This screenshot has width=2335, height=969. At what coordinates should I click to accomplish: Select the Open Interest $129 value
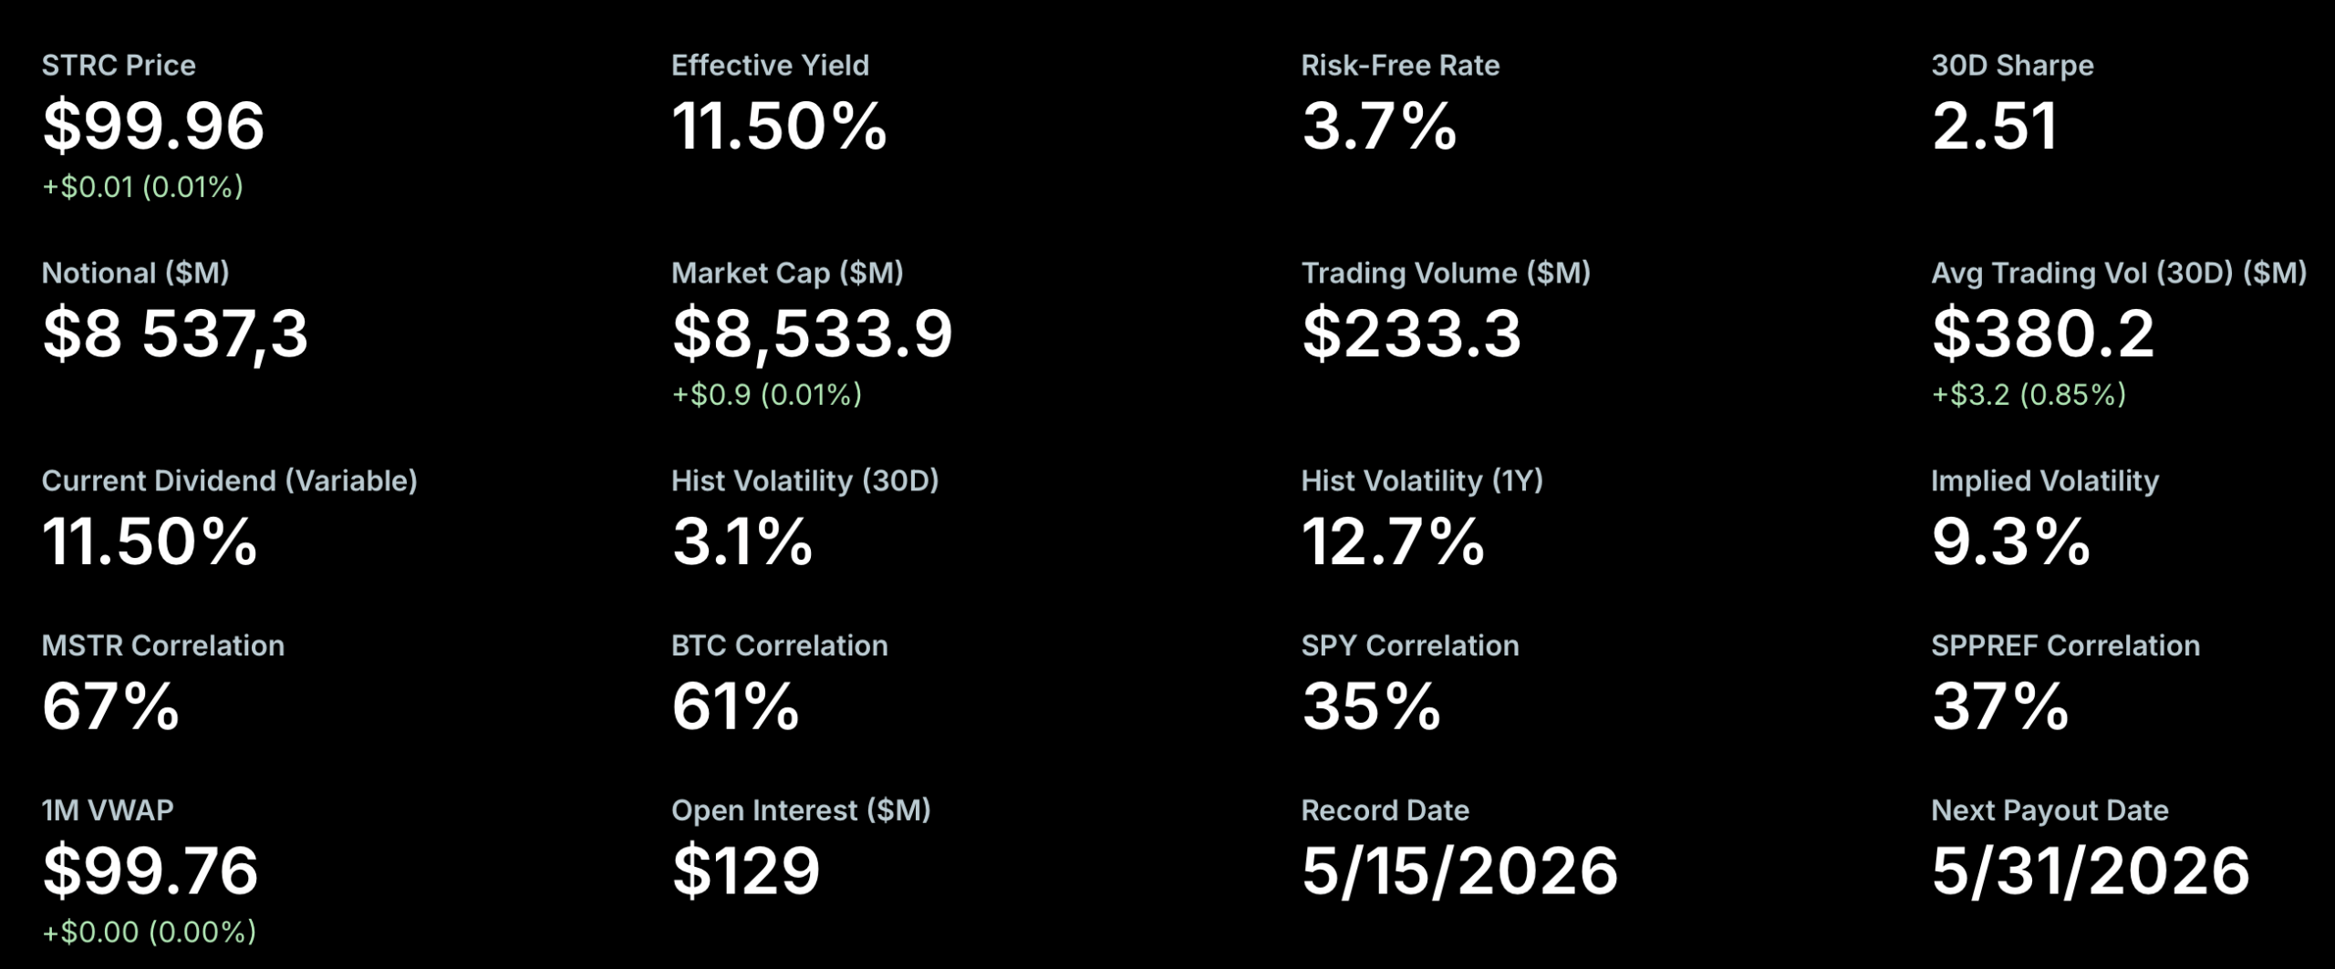coord(746,871)
